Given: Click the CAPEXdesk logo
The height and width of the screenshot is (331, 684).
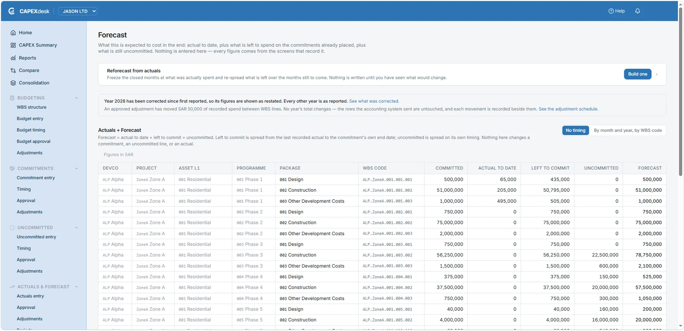Looking at the screenshot, I should coord(29,11).
